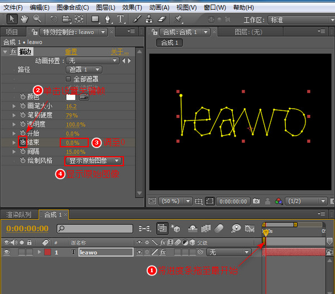Select the Brush tool
Screen dimensions: 335x294
[137, 19]
